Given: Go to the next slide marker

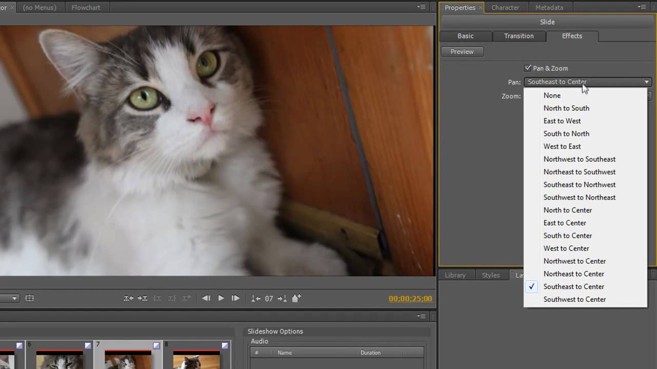Looking at the screenshot, I should [282, 298].
